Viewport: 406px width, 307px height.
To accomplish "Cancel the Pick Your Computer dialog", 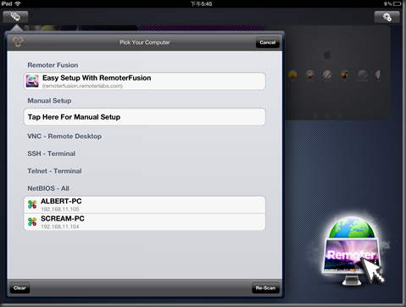I will click(x=268, y=42).
